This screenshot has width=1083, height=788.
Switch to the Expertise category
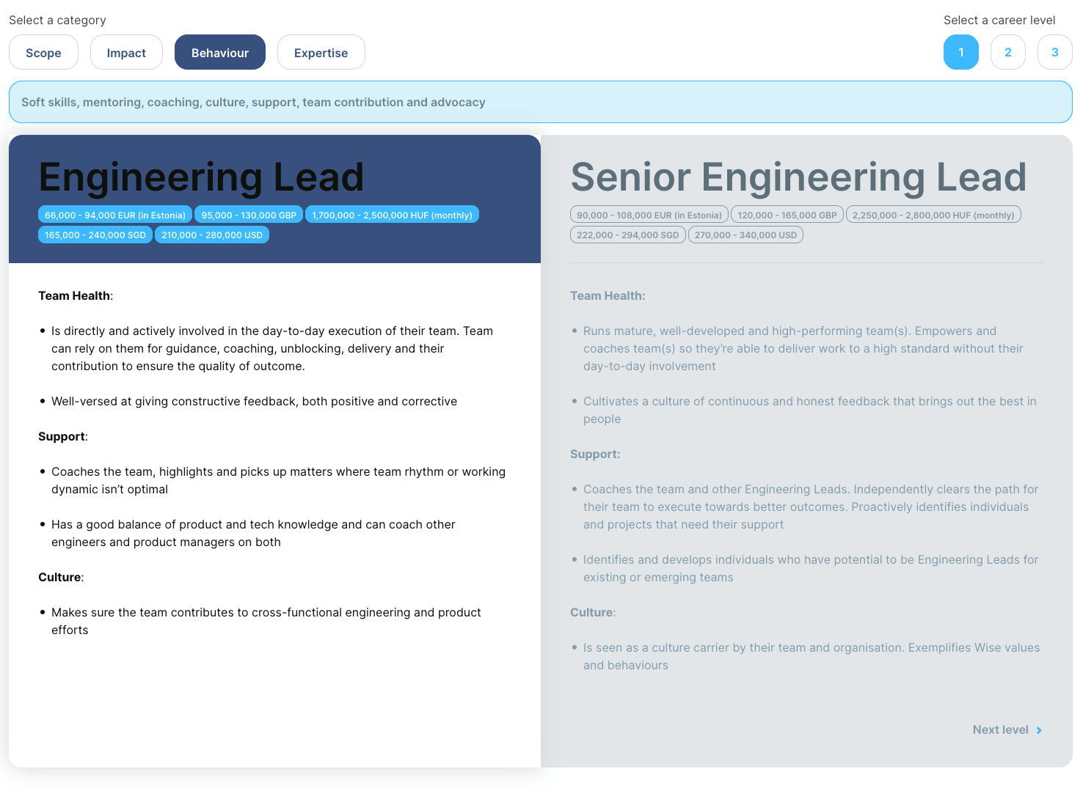coord(321,53)
